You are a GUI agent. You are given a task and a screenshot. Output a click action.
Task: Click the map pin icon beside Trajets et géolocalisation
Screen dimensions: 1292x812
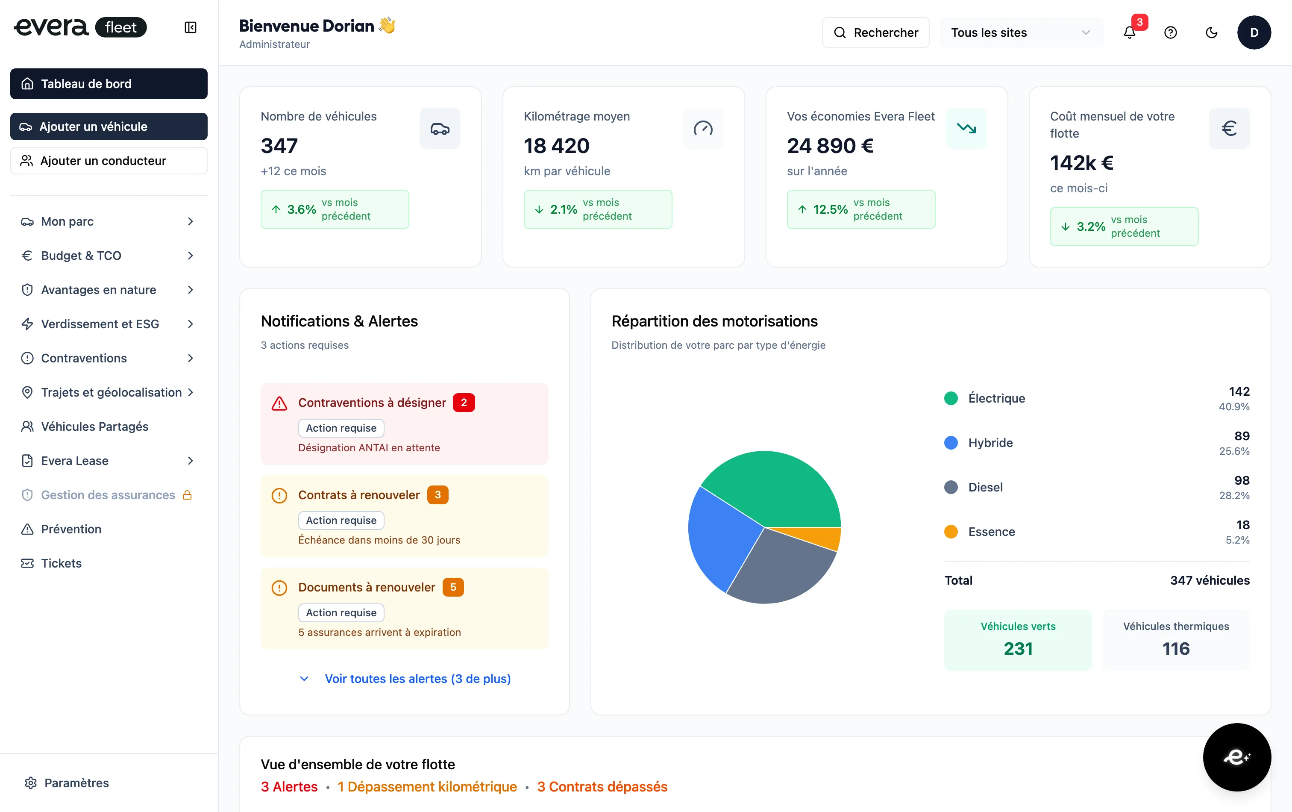[x=27, y=392]
